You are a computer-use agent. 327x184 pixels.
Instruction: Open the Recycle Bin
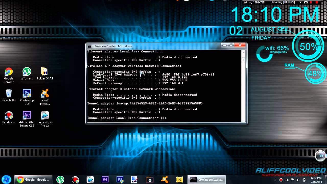9,94
